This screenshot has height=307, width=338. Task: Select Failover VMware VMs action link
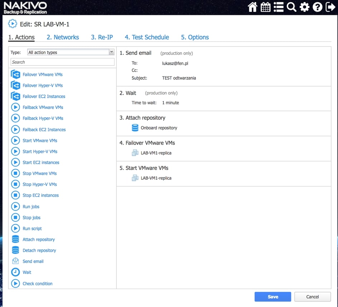(43, 74)
